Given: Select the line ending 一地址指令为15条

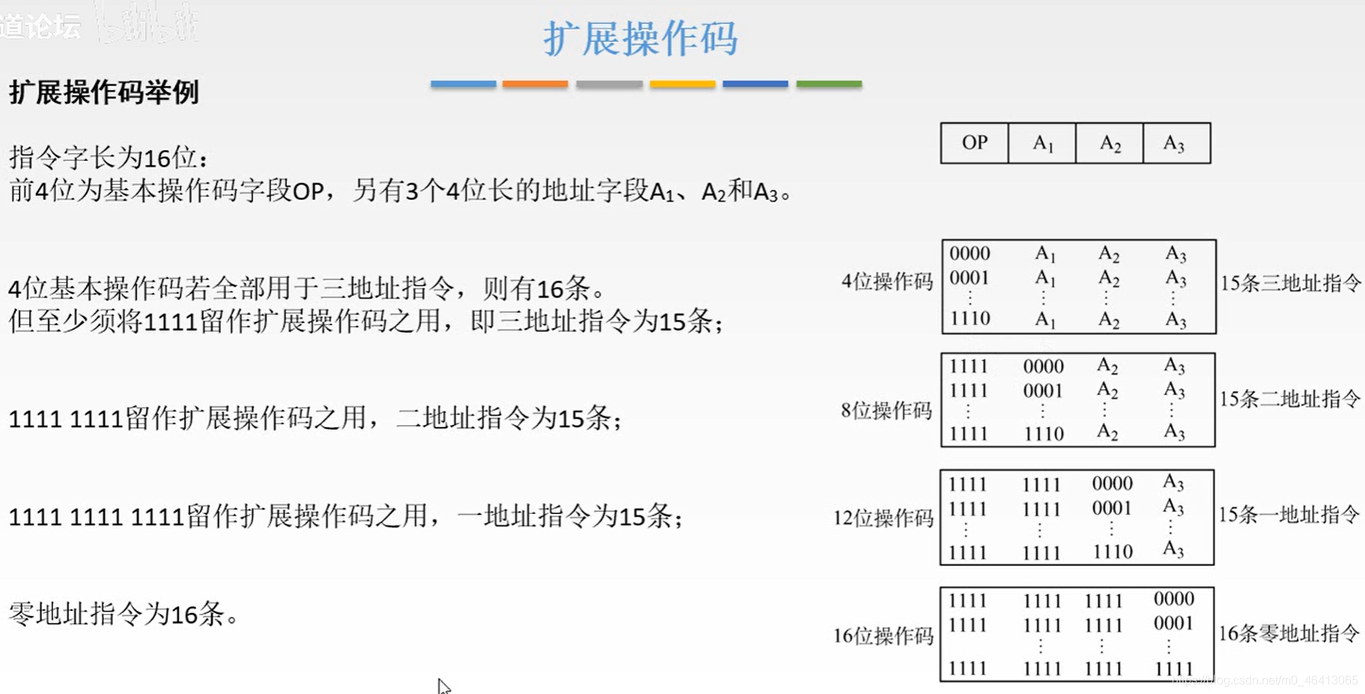Looking at the screenshot, I should coord(346,516).
